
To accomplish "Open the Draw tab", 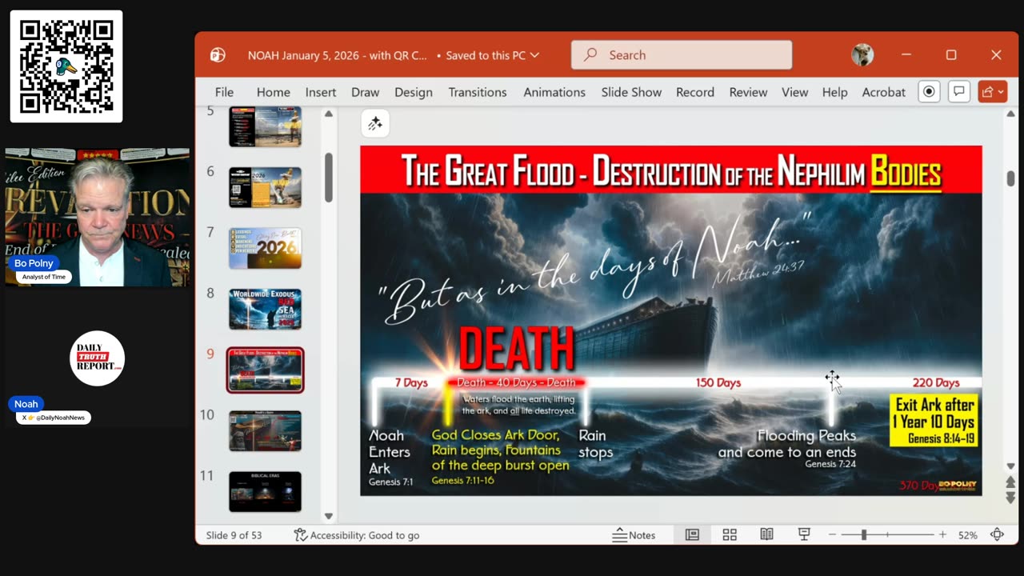I will [x=366, y=92].
